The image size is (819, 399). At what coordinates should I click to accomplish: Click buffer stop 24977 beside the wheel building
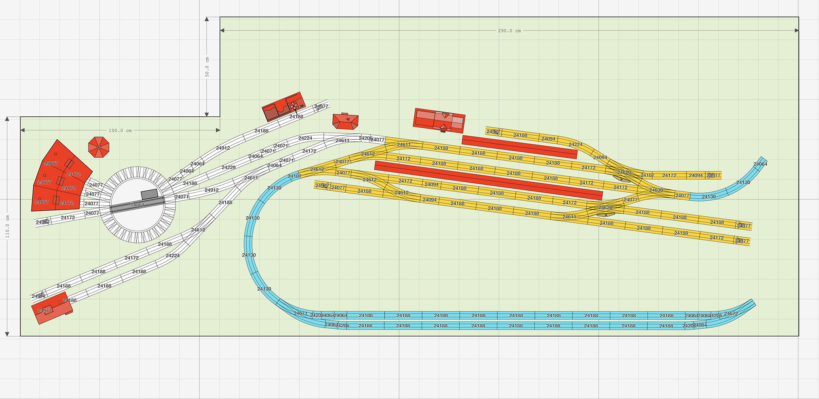click(x=321, y=107)
